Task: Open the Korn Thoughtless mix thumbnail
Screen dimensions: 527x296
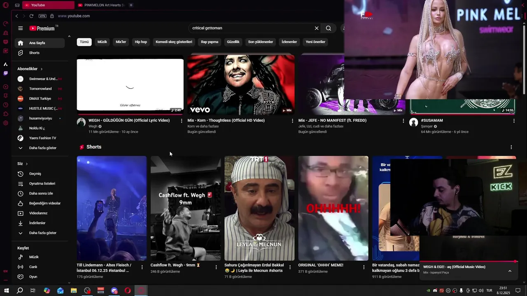Action: coord(241,84)
